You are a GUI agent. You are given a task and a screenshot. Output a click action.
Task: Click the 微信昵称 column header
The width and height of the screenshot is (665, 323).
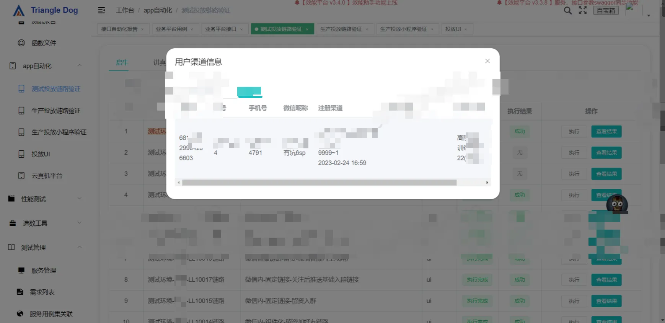pos(295,108)
